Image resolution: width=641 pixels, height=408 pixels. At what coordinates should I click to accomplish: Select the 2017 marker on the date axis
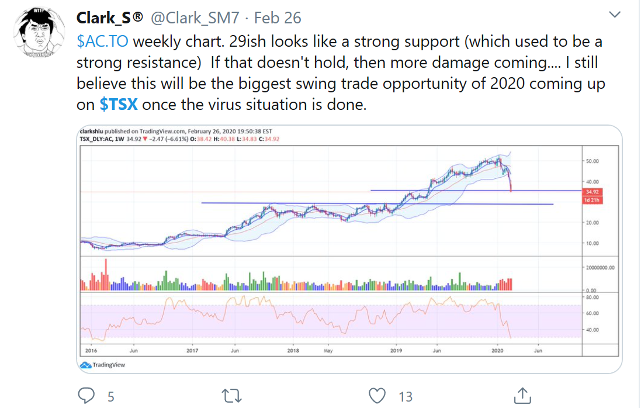click(x=193, y=351)
